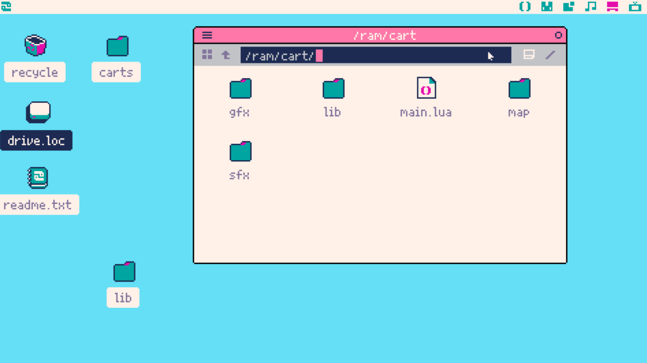Open the drive.loc drive icon

click(x=38, y=112)
